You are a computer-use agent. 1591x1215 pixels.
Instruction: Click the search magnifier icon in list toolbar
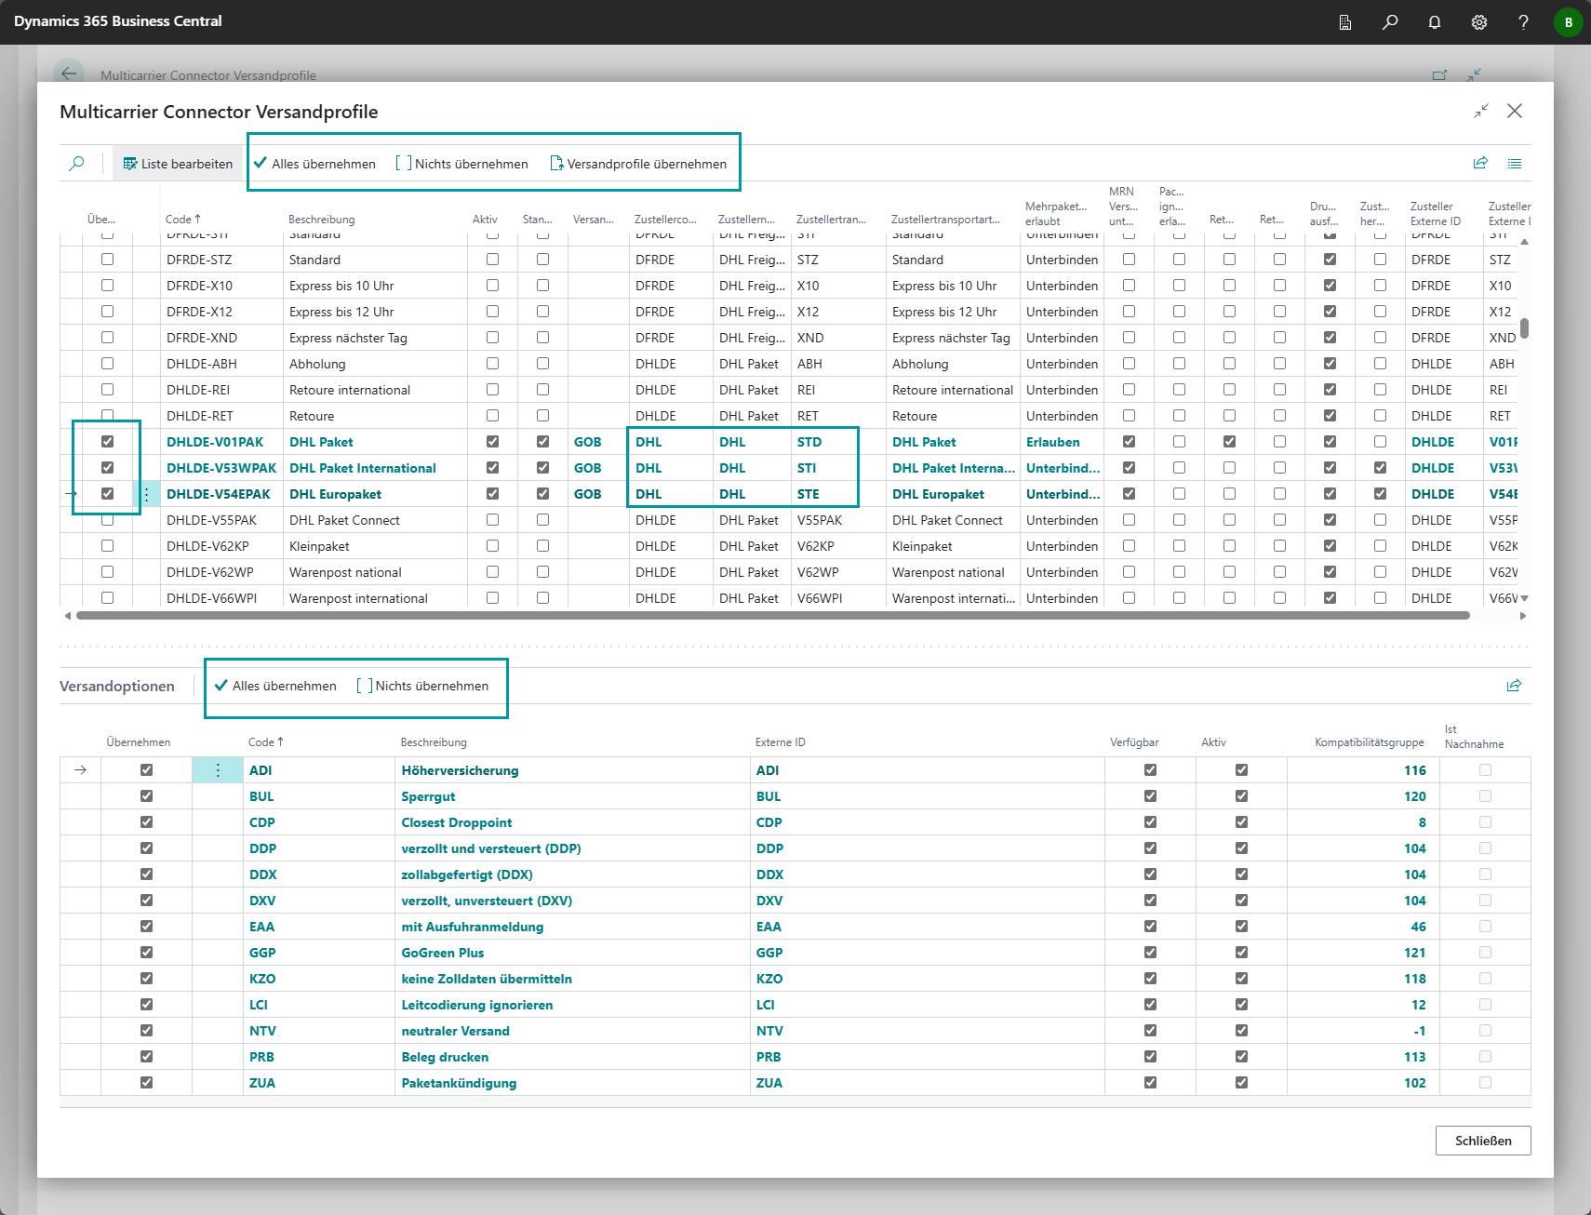click(77, 164)
